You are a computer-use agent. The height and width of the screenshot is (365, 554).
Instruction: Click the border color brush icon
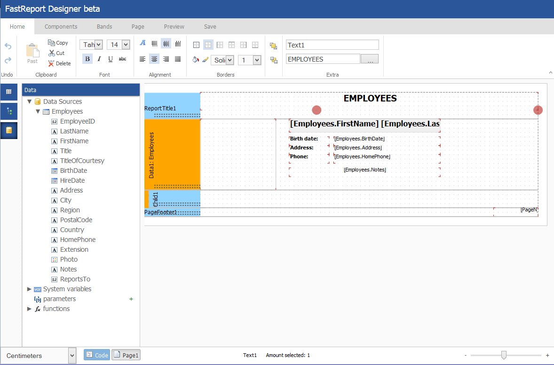pos(205,60)
